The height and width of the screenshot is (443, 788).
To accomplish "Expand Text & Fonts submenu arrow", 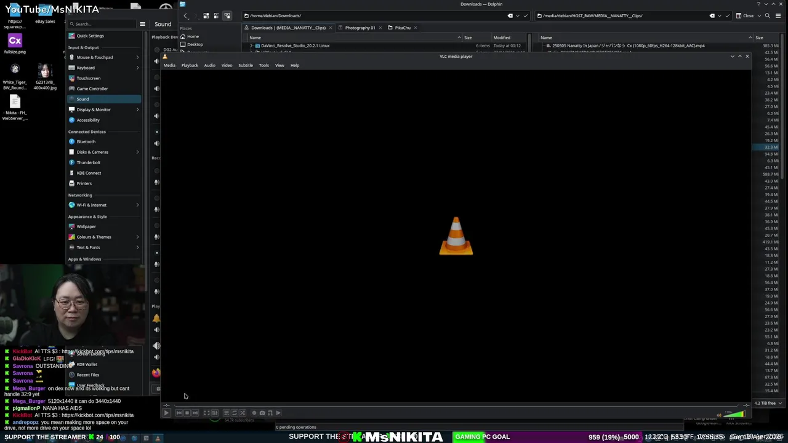I will [x=137, y=247].
